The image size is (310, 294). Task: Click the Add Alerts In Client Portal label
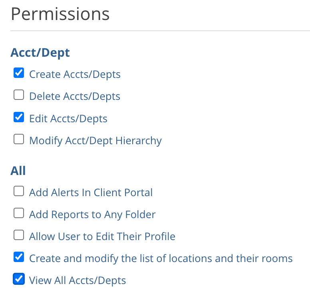point(91,193)
